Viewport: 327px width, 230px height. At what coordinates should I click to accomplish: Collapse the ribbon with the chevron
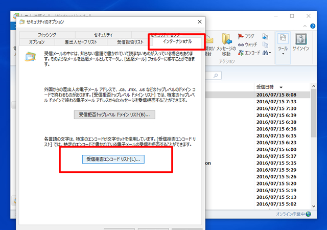click(305, 26)
